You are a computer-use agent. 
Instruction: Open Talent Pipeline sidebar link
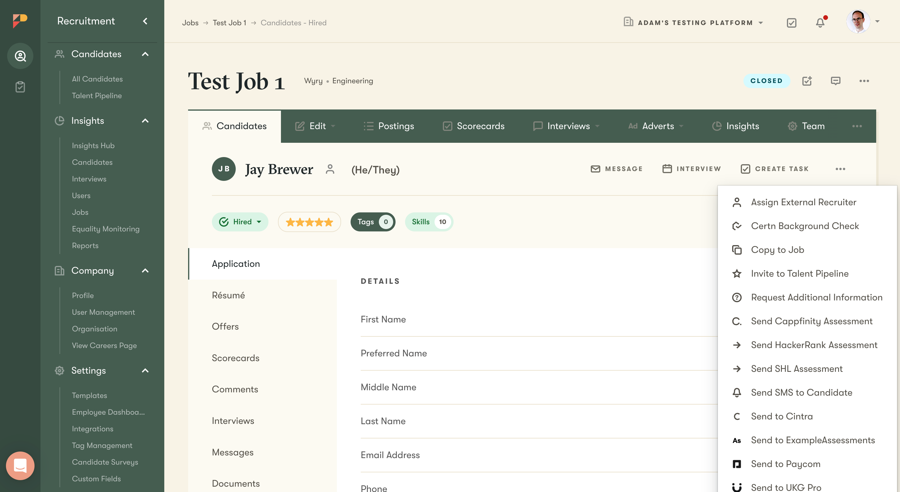97,96
